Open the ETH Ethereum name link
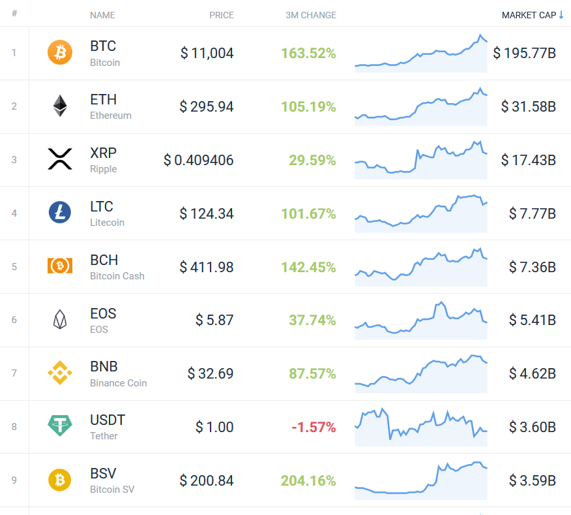The width and height of the screenshot is (571, 515). (x=111, y=106)
